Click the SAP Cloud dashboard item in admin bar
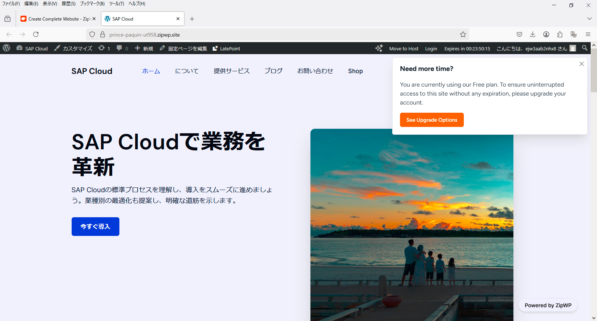The width and height of the screenshot is (597, 321). [x=32, y=49]
